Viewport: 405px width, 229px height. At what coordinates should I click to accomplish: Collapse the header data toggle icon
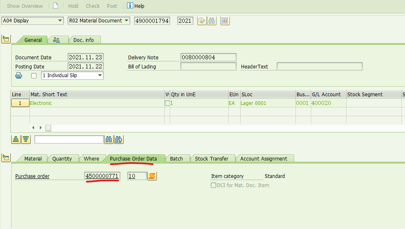[6, 39]
